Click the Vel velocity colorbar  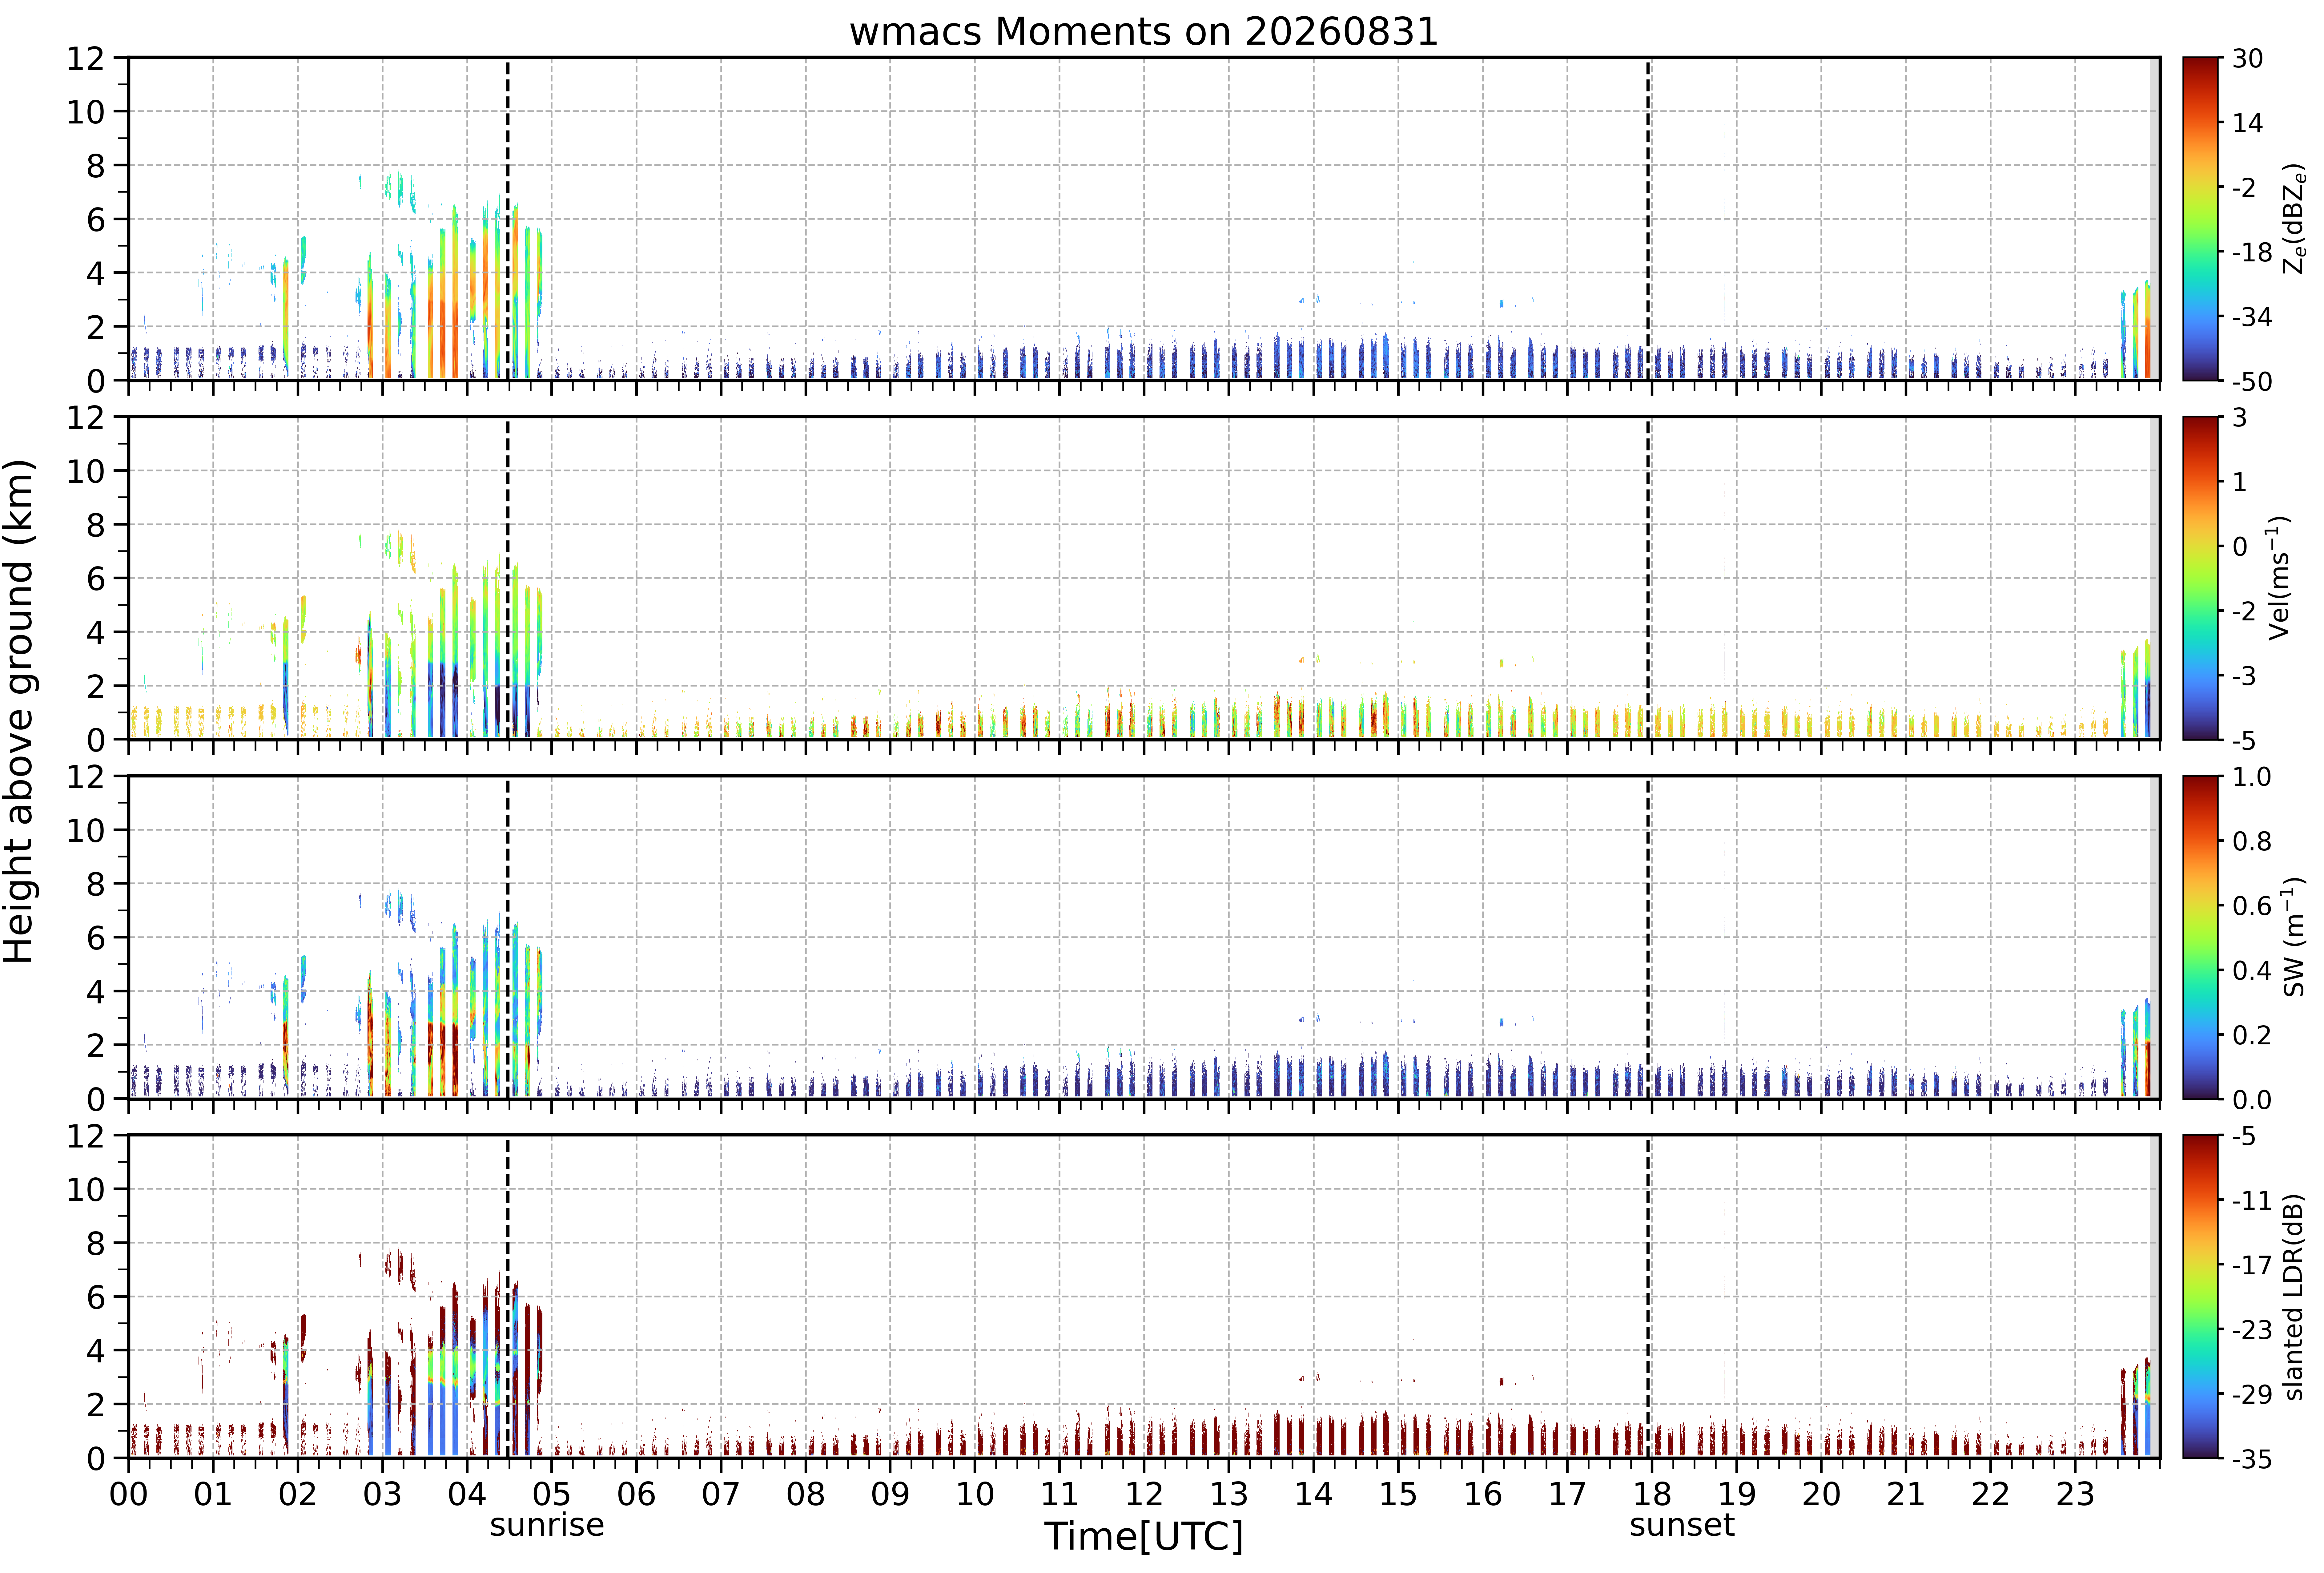pos(2201,578)
